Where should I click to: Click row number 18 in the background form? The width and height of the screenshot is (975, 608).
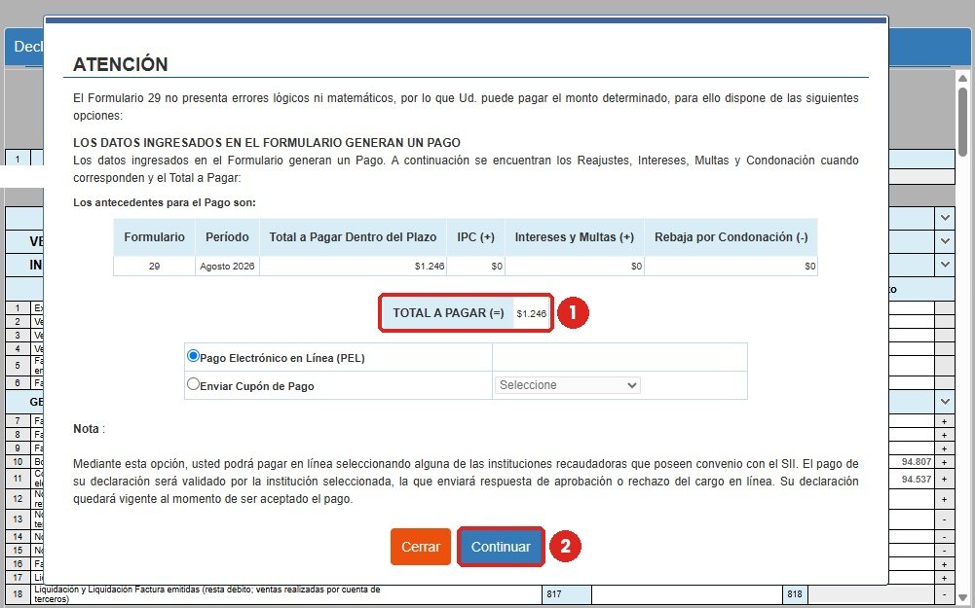point(18,594)
